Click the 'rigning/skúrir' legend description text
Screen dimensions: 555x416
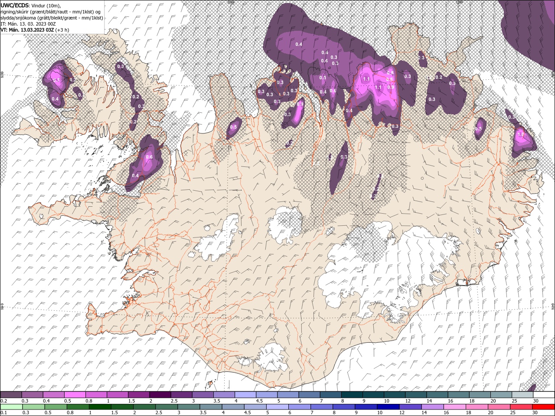(14, 11)
